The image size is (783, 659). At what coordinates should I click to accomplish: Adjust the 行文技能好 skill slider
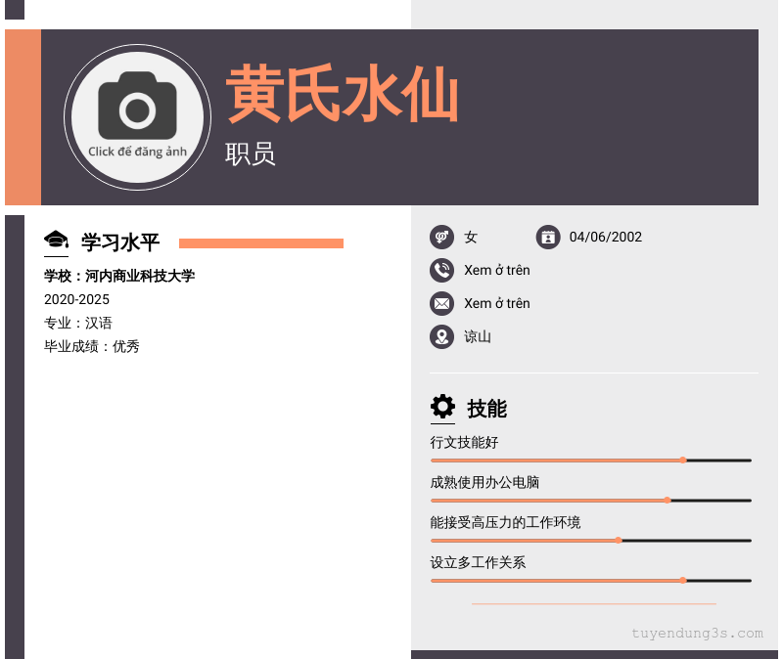683,460
